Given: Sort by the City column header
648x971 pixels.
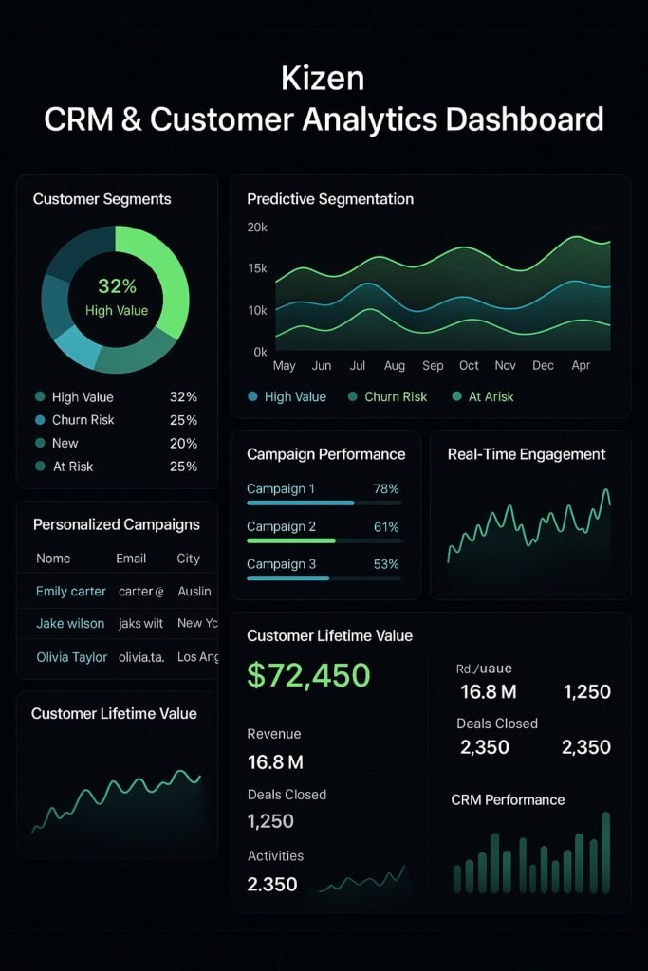Looking at the screenshot, I should (189, 559).
